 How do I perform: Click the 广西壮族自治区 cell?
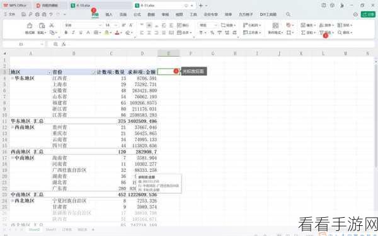tap(69, 170)
